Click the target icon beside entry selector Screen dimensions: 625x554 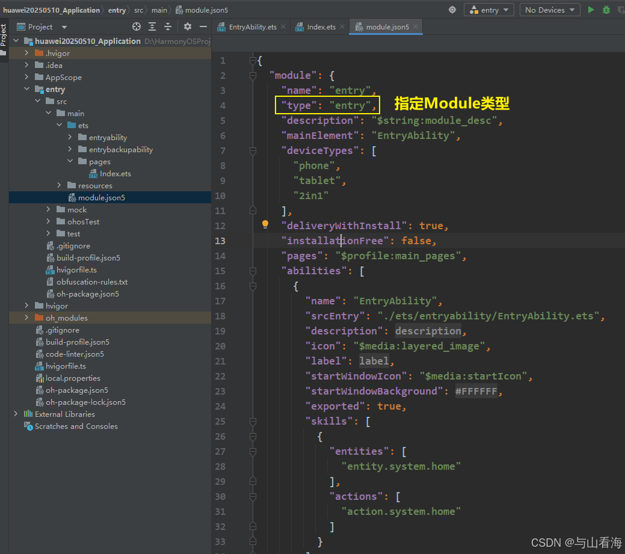[x=452, y=10]
